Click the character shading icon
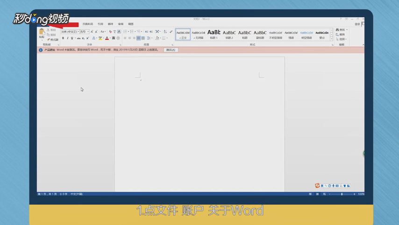This screenshot has height=225, width=399. [114, 38]
